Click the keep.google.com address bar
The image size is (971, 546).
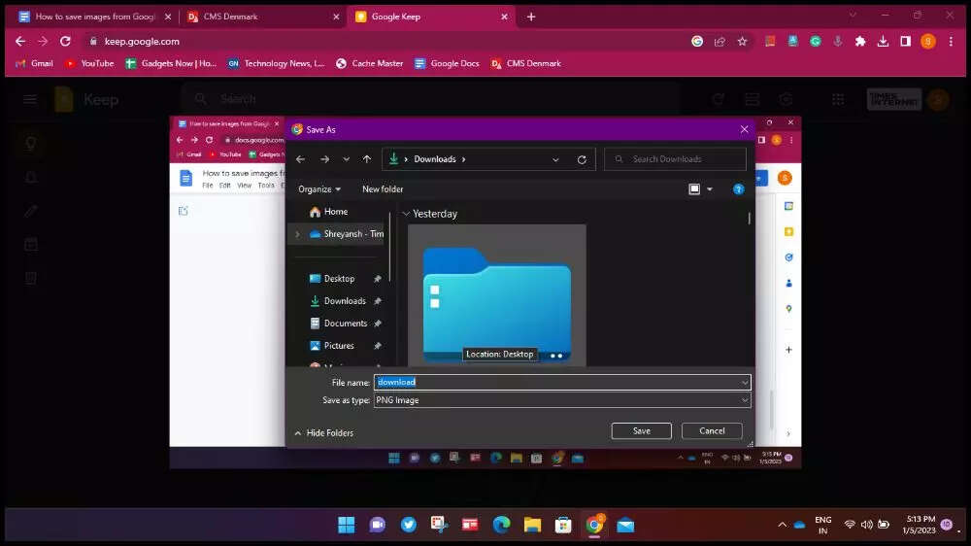[388, 42]
